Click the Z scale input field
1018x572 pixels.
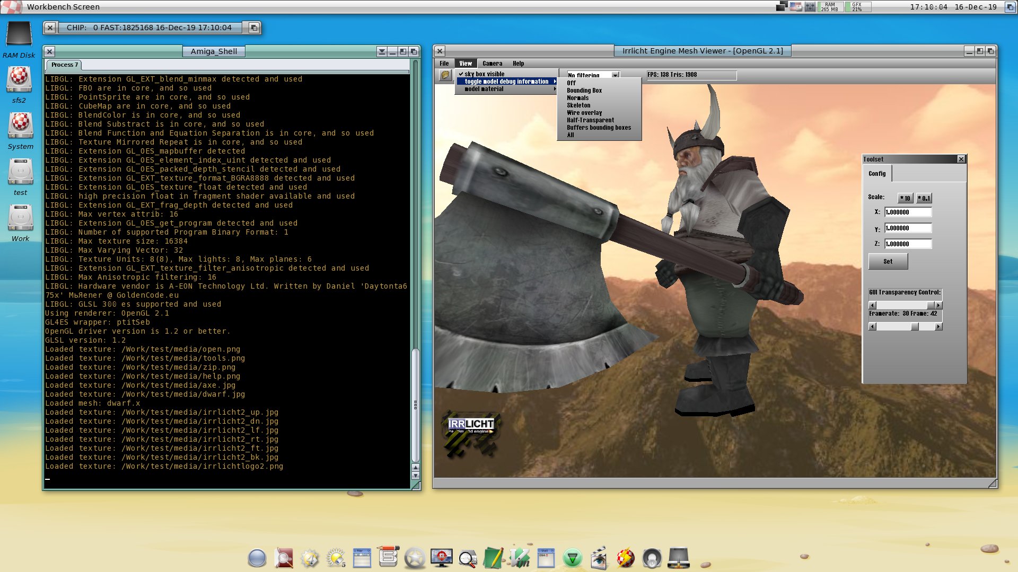[908, 244]
